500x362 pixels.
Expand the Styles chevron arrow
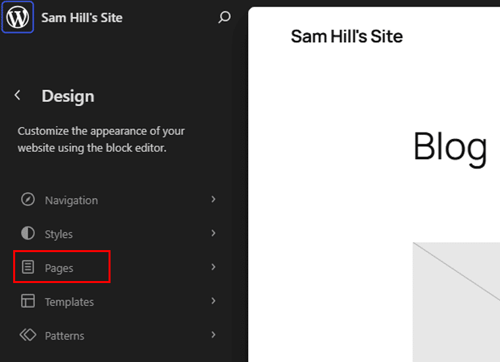tap(213, 233)
